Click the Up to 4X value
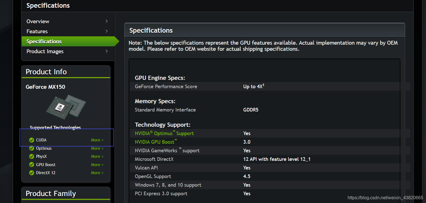The image size is (426, 203). [254, 86]
